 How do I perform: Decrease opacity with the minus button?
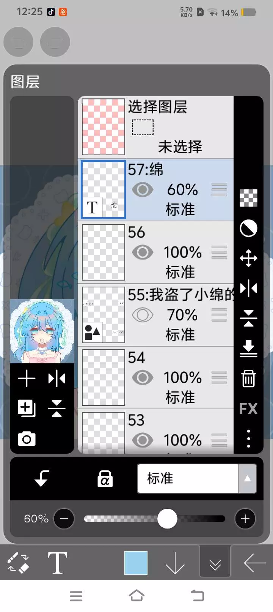(64, 519)
